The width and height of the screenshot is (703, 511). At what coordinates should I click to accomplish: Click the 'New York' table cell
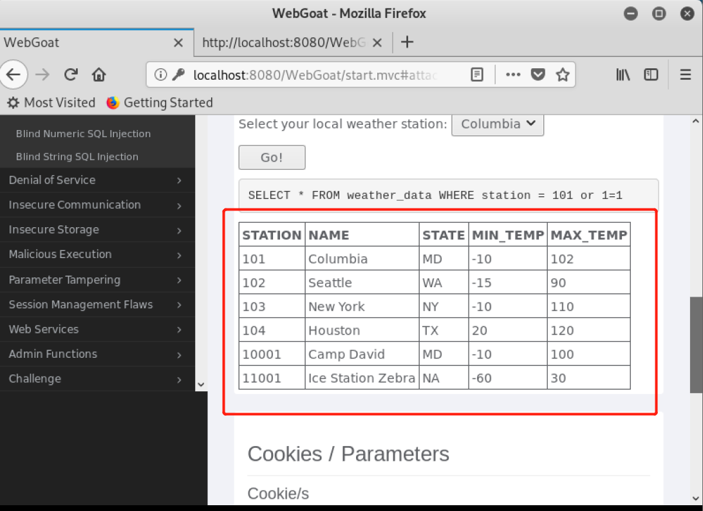point(362,306)
